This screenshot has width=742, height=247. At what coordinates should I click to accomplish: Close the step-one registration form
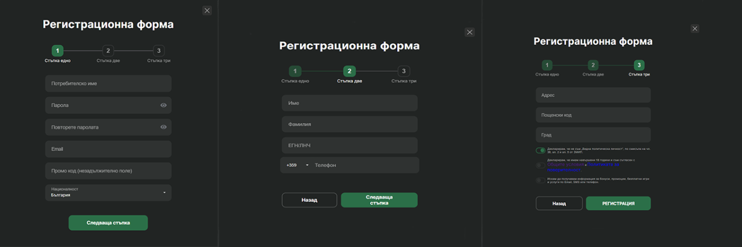click(x=207, y=10)
